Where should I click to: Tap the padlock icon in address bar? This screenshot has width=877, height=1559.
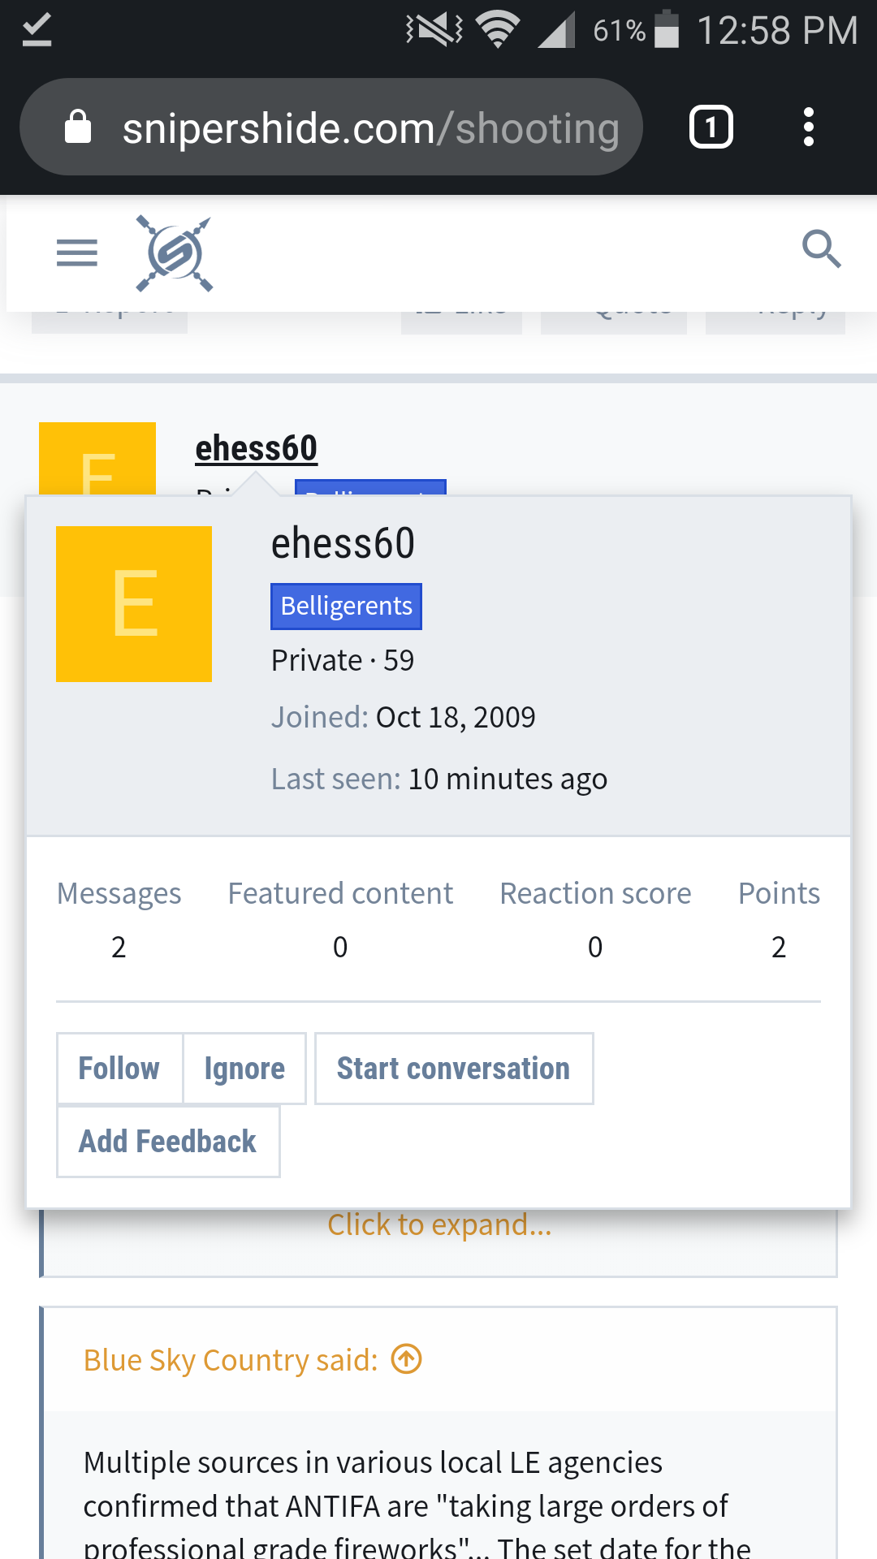point(78,127)
